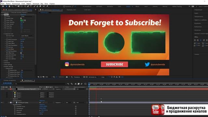Select the Pan Behind anchor point tool
This screenshot has width=208, height=117.
point(22,6)
